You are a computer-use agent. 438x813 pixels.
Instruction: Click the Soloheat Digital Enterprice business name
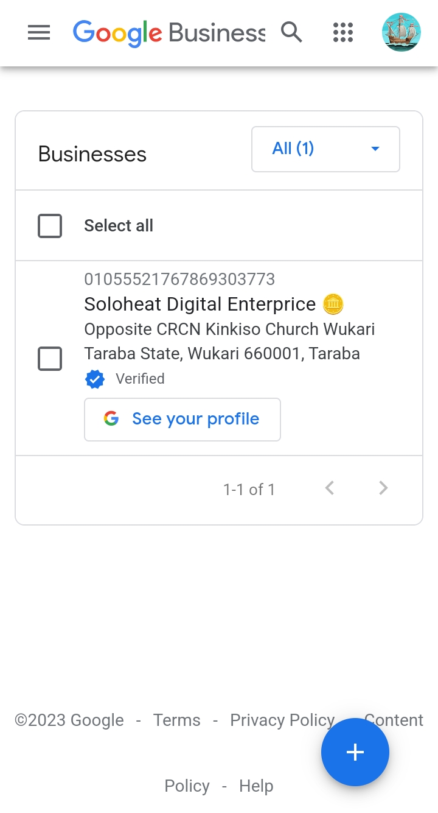point(200,304)
